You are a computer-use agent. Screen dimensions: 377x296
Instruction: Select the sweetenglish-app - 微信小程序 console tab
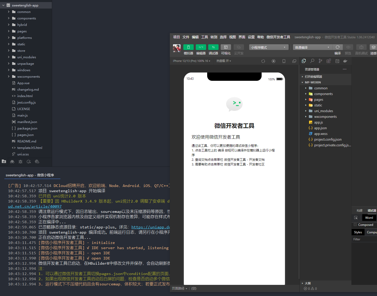tap(30, 175)
